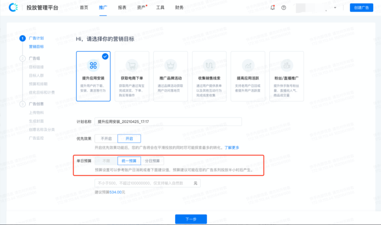Screen dimensions: 381x225
Task: Open the notification bell
Action: [273, 7]
